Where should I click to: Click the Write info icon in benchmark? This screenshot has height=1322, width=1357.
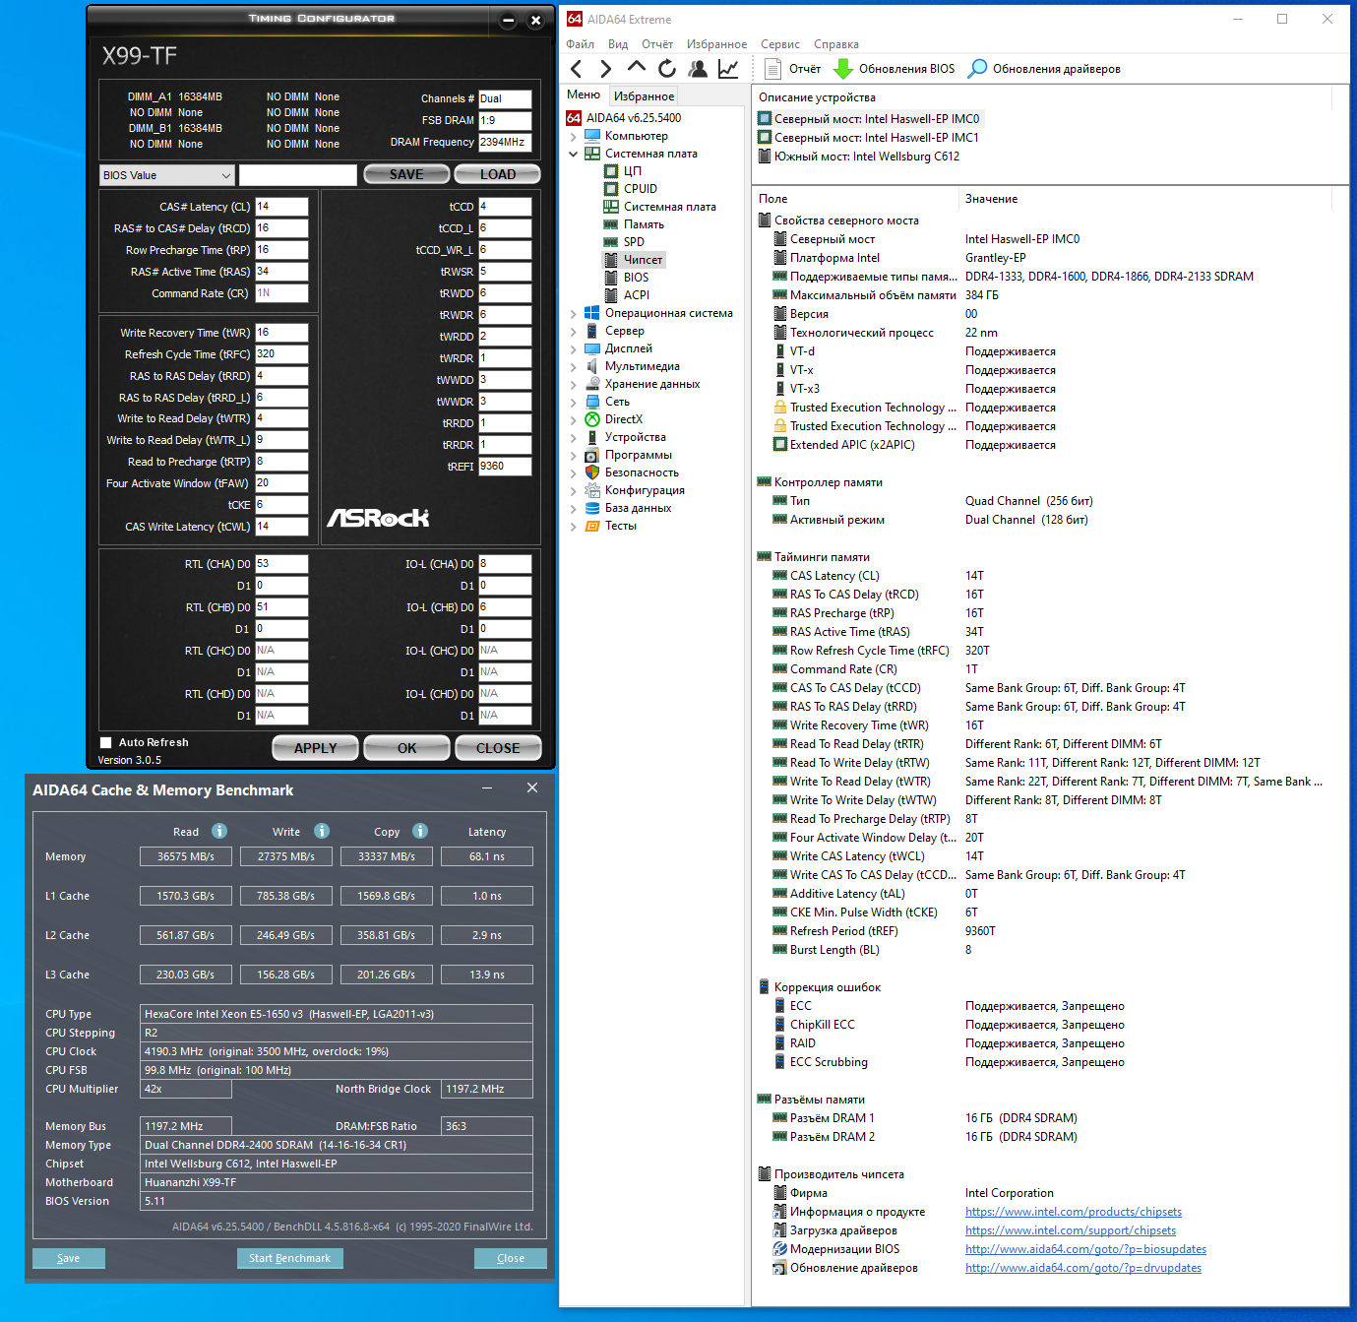click(322, 831)
